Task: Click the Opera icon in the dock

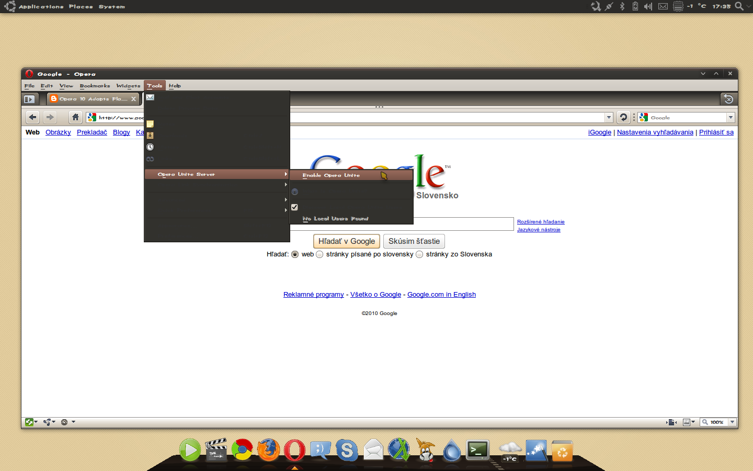Action: point(294,450)
